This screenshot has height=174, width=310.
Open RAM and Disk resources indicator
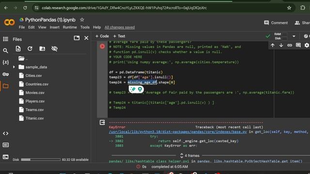point(280,36)
